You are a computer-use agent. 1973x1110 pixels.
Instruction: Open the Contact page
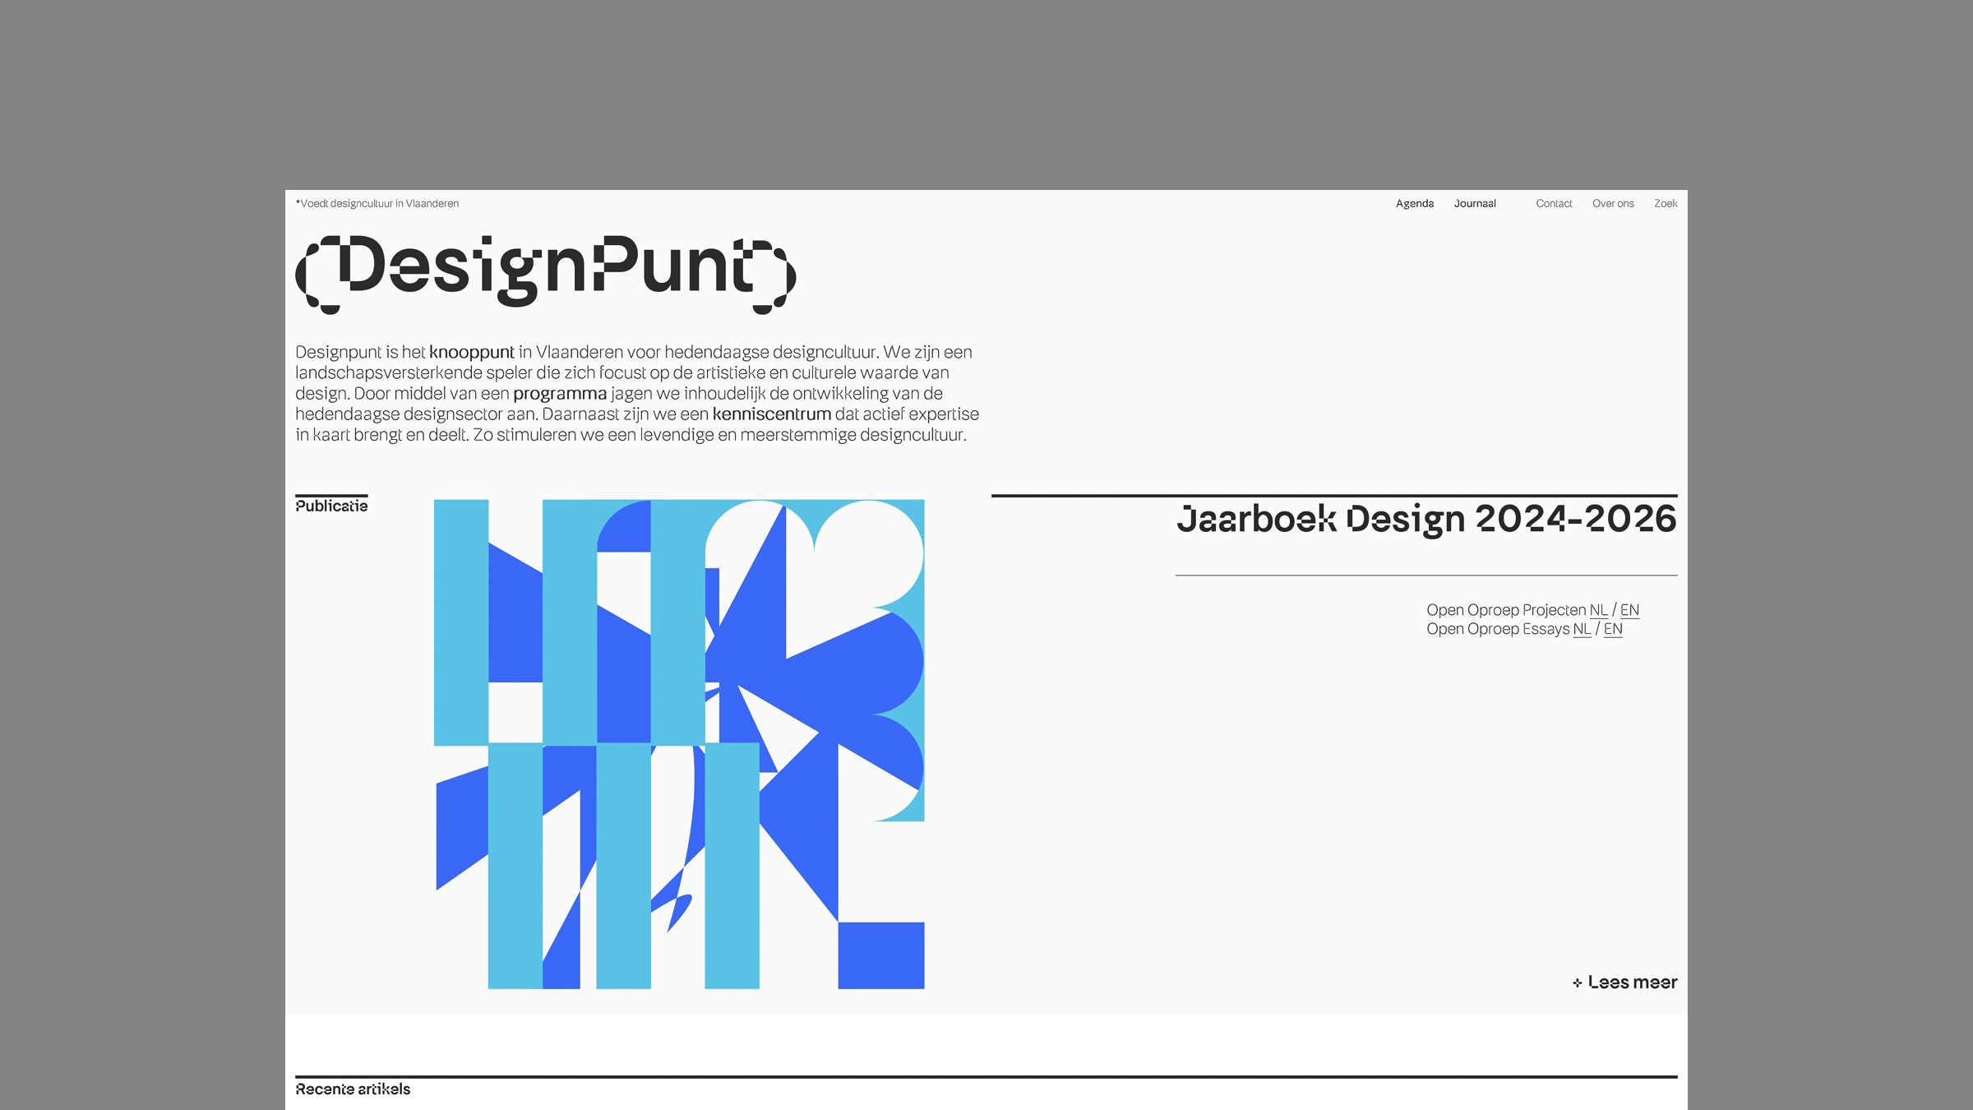point(1553,204)
